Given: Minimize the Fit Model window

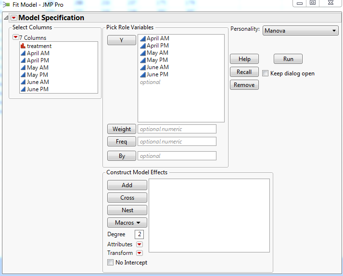Looking at the screenshot, I should tap(300, 3).
